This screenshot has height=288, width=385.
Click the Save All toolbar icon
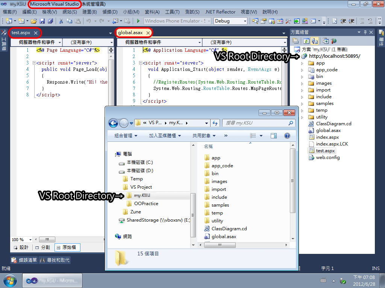click(50, 21)
